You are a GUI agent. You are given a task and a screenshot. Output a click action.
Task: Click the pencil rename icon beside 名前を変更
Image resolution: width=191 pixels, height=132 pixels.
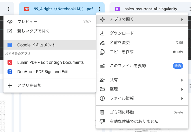tap(102, 43)
